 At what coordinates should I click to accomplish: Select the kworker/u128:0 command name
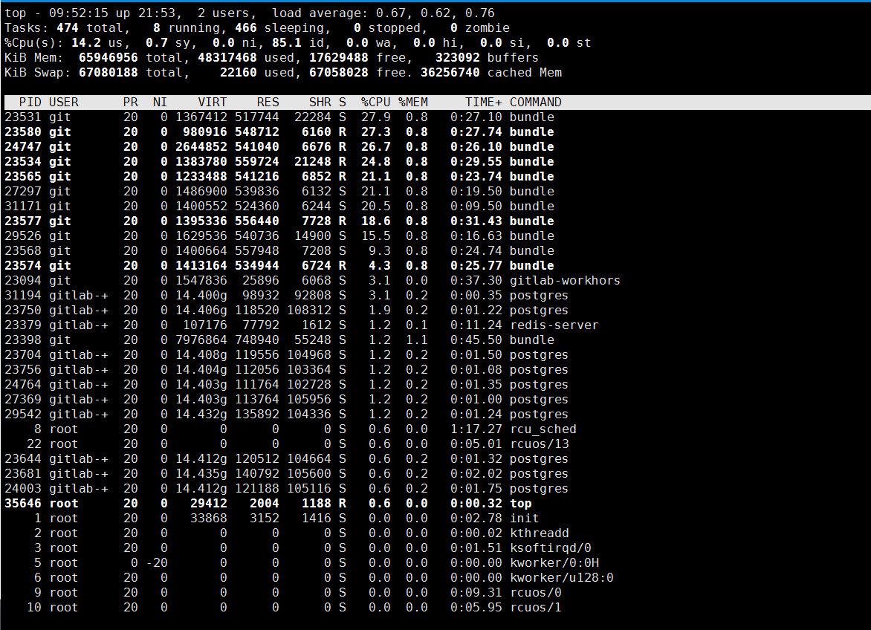[562, 579]
